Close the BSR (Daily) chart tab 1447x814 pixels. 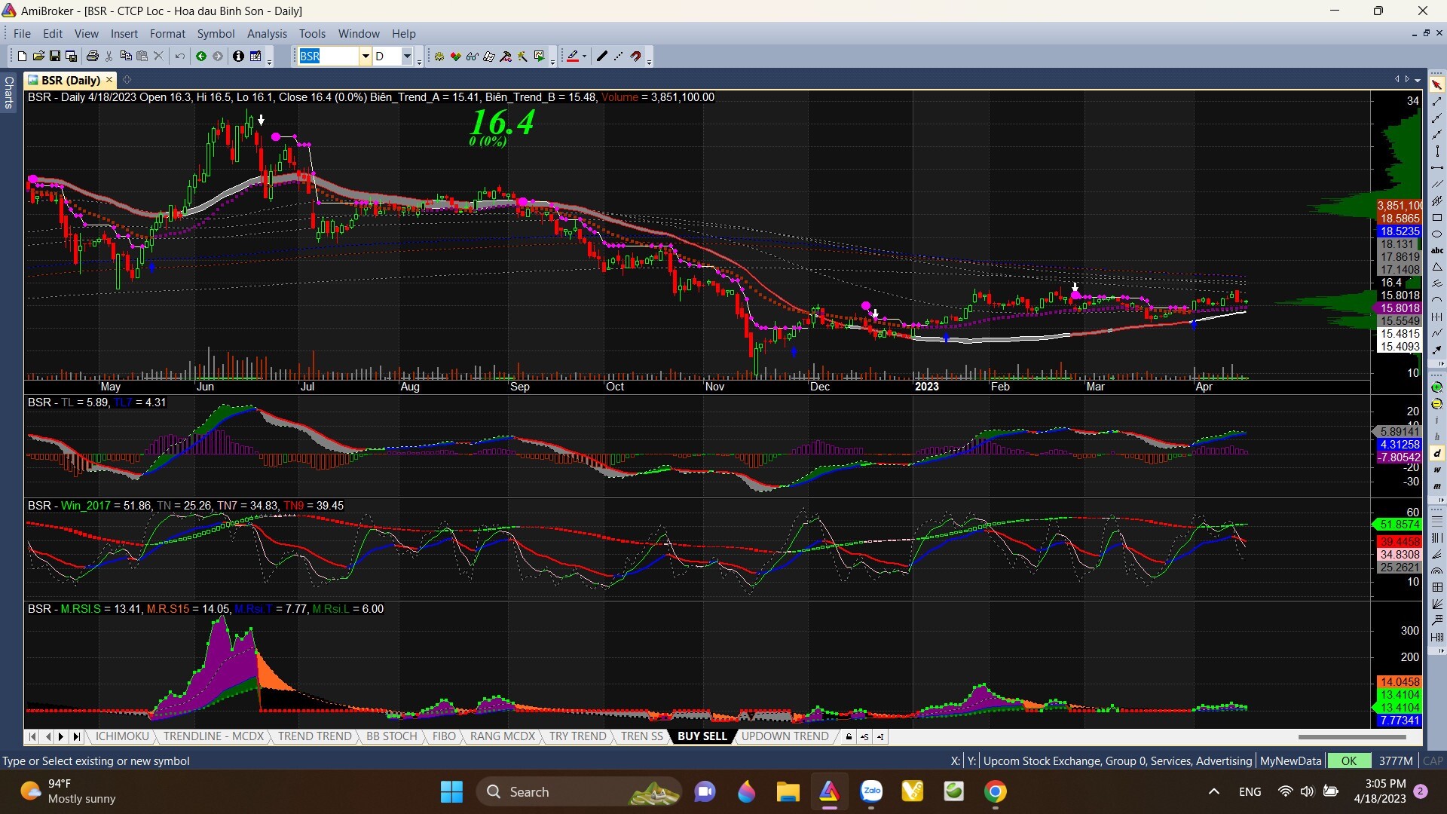pyautogui.click(x=109, y=79)
